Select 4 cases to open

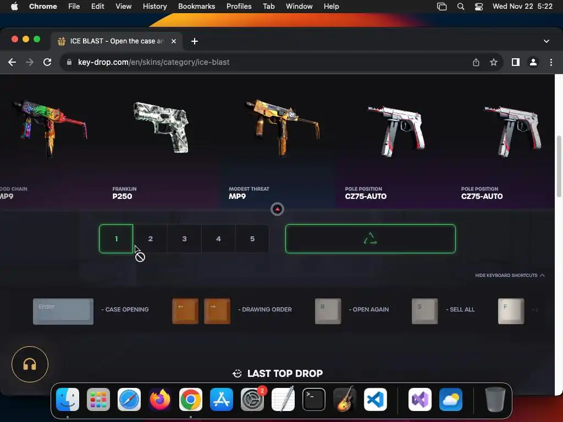click(218, 238)
